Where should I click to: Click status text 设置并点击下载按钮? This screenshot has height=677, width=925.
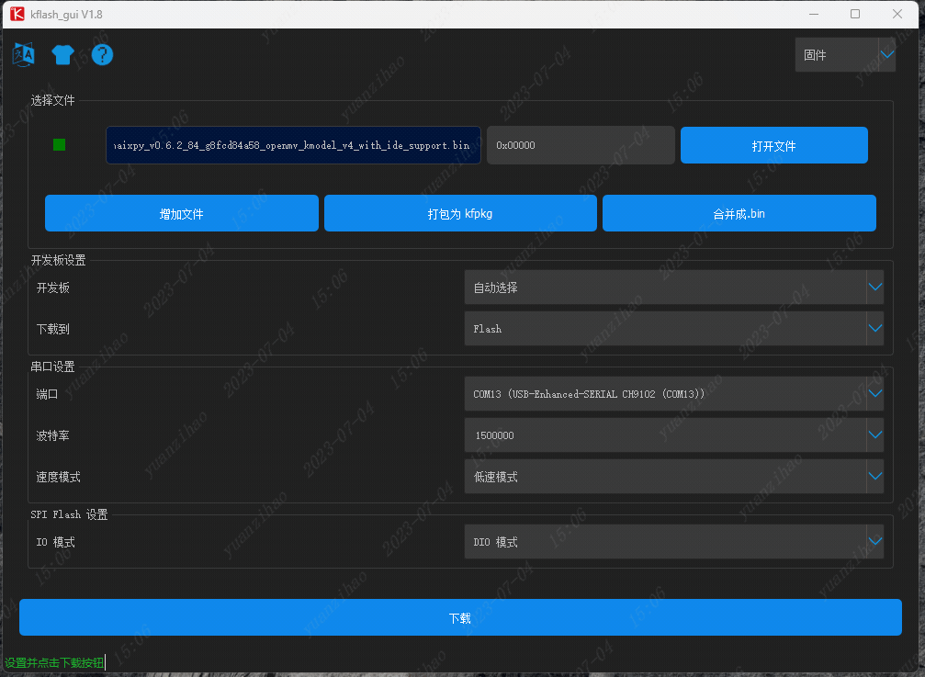tap(54, 662)
